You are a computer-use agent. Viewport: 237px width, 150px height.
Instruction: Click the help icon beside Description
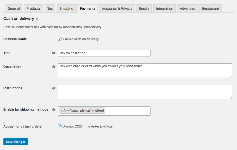click(x=54, y=67)
